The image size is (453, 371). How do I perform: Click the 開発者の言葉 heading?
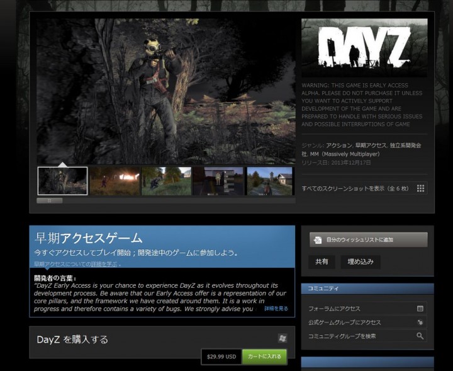pyautogui.click(x=55, y=278)
